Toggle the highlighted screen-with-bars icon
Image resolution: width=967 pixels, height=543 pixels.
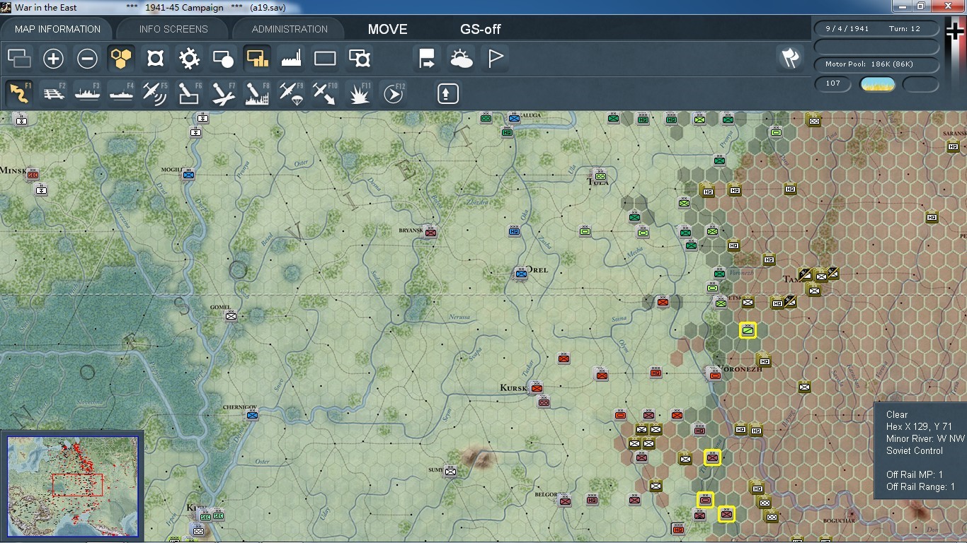[x=257, y=59]
